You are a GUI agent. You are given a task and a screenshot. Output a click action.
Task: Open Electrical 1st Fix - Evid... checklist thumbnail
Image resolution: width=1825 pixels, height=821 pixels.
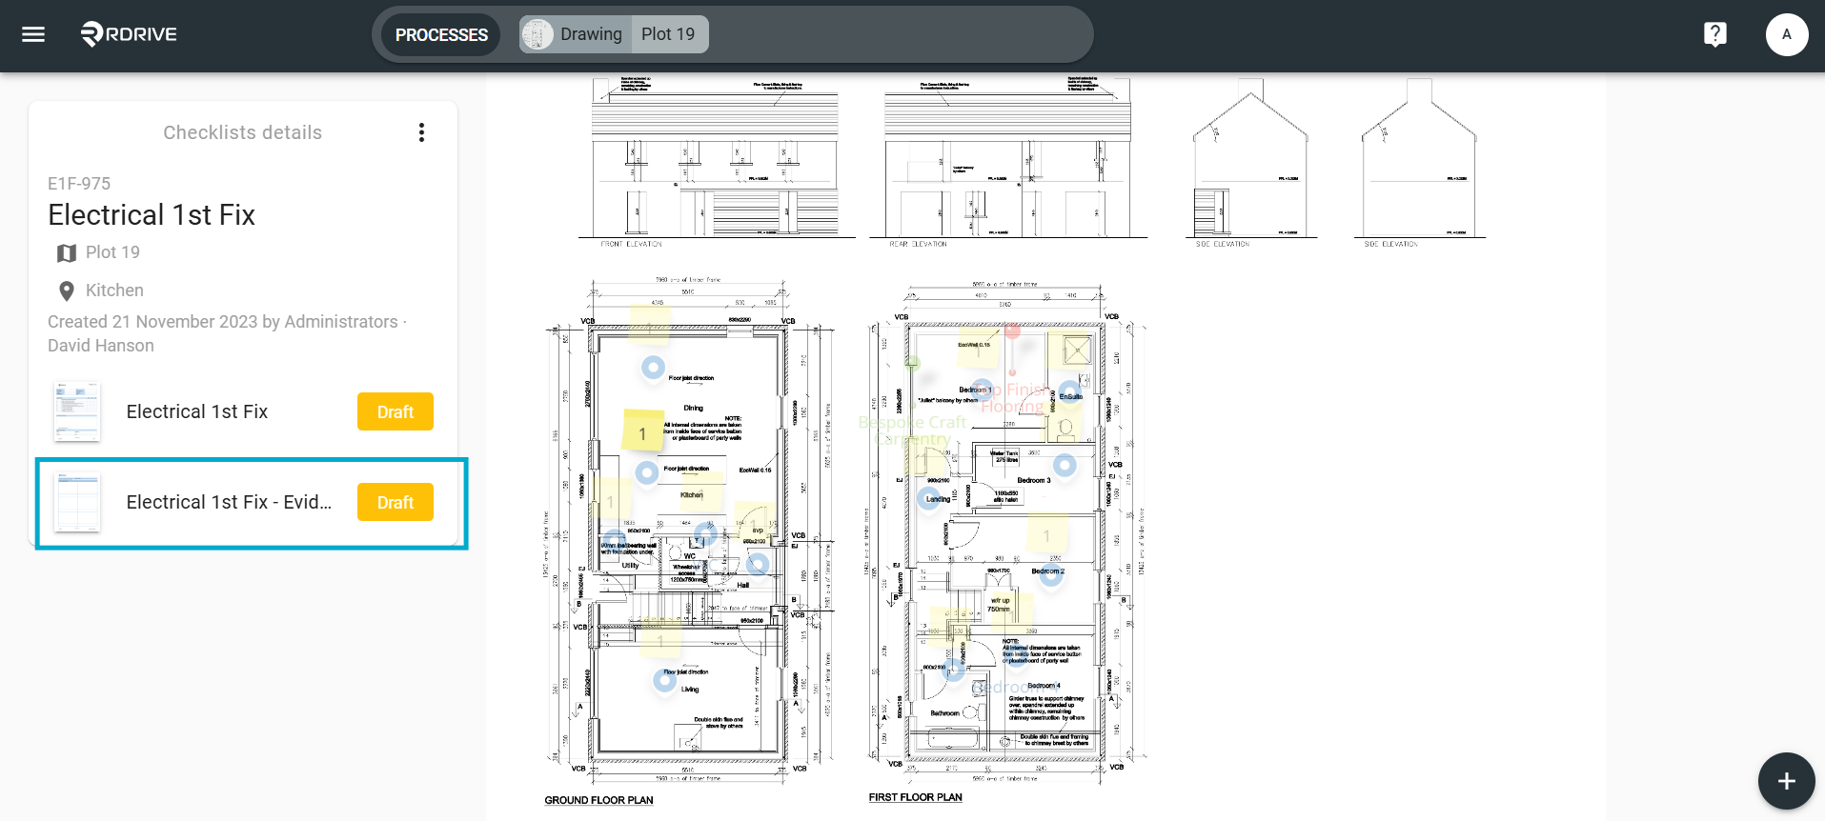[x=77, y=502]
